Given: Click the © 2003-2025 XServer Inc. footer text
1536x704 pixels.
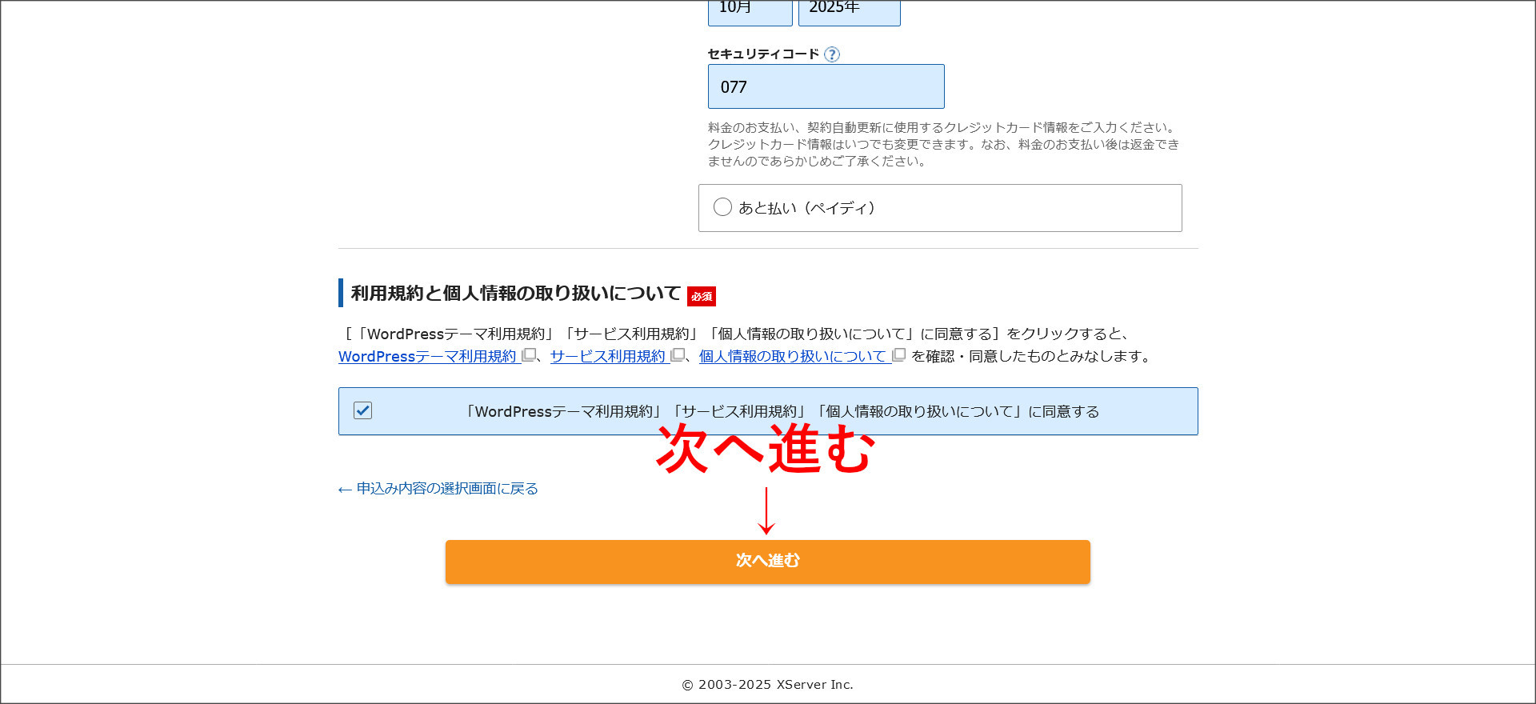Looking at the screenshot, I should coord(768,685).
